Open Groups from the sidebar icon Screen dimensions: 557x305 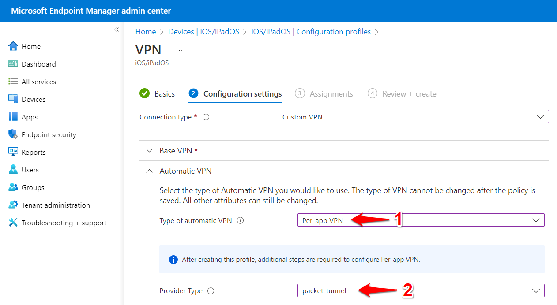(13, 187)
